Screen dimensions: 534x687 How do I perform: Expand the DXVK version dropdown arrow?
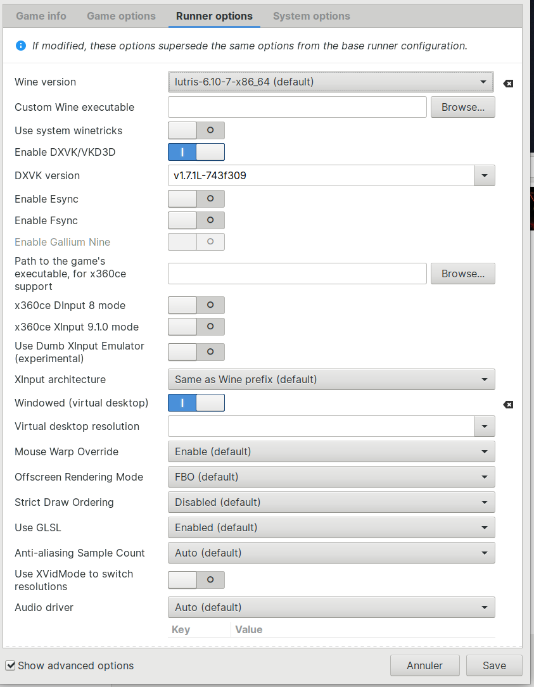(484, 175)
